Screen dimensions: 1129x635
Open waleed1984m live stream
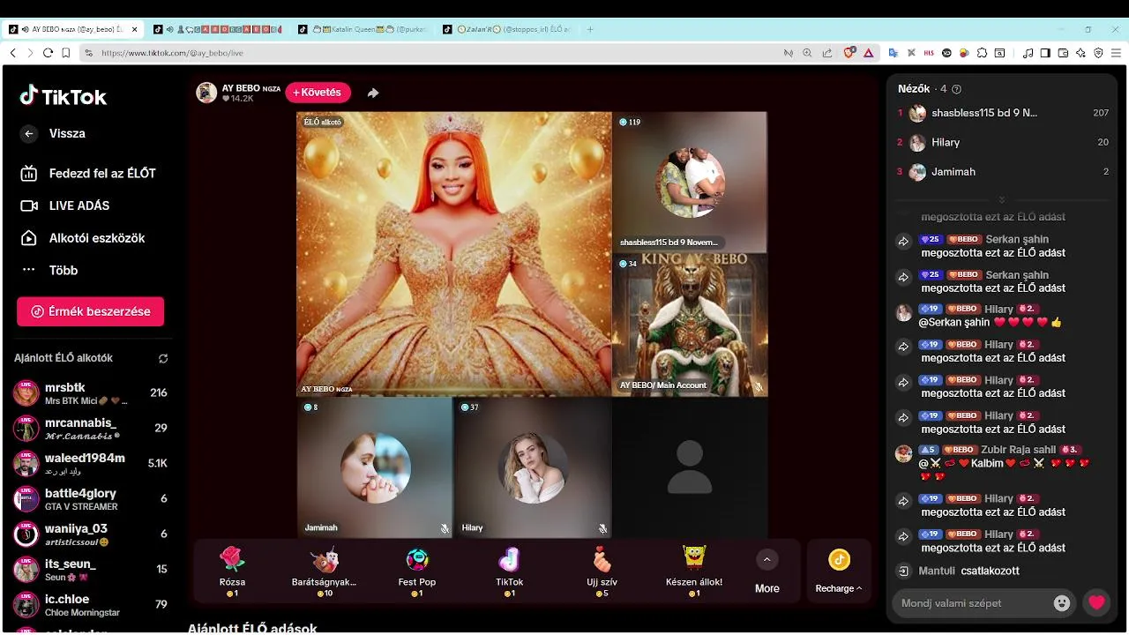(91, 464)
